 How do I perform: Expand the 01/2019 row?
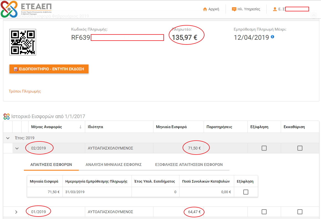point(16,212)
